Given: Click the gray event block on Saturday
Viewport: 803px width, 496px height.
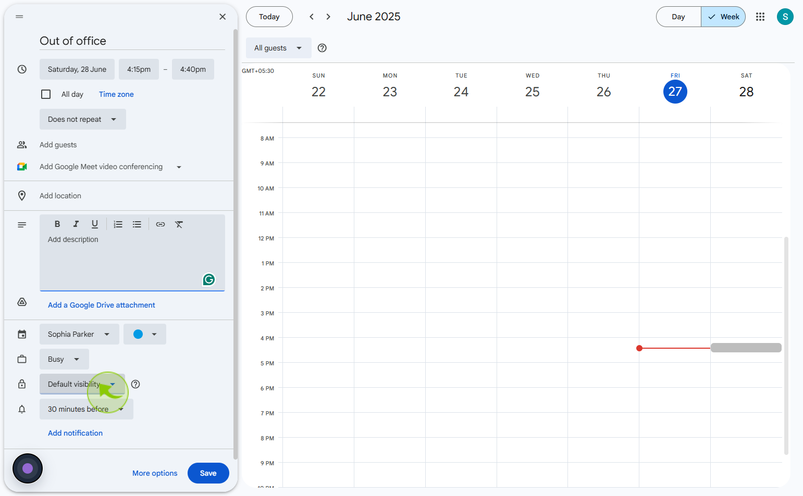Looking at the screenshot, I should (746, 348).
